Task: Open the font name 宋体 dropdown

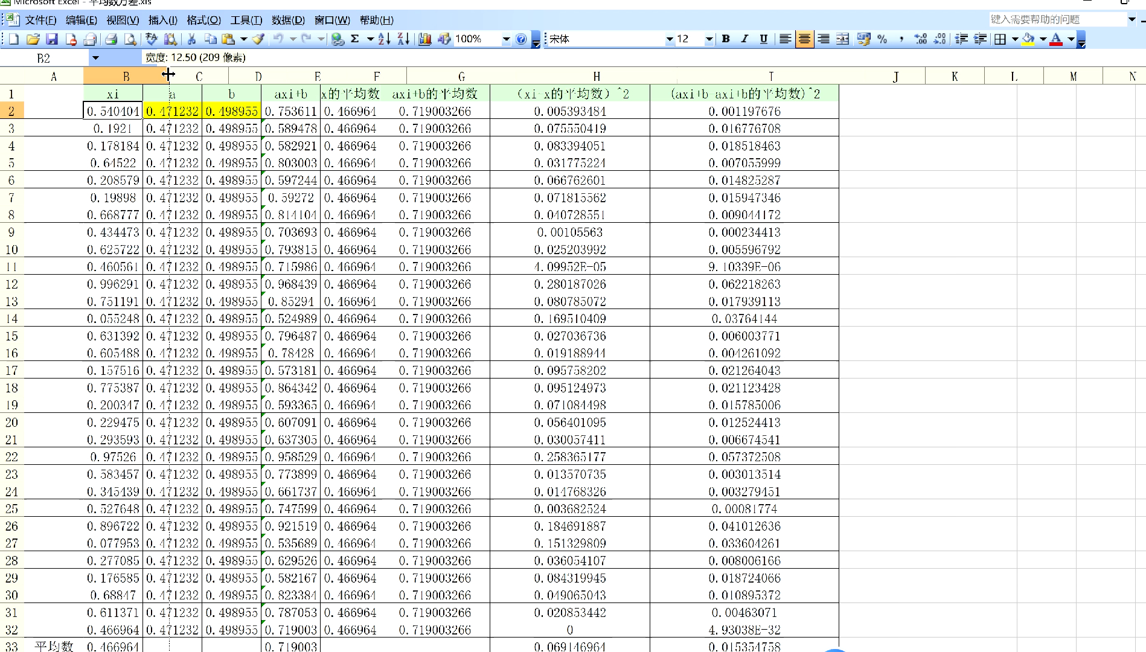Action: point(670,39)
